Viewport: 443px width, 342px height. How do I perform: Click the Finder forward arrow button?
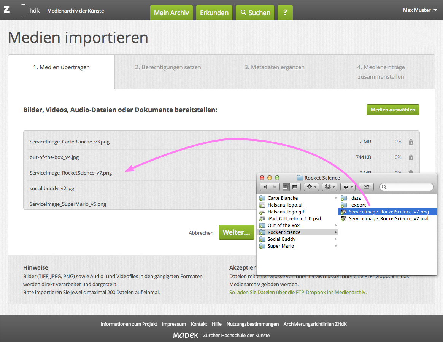tap(275, 187)
